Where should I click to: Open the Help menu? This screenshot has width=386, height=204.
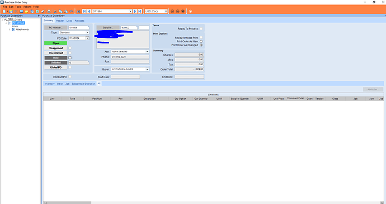36,7
